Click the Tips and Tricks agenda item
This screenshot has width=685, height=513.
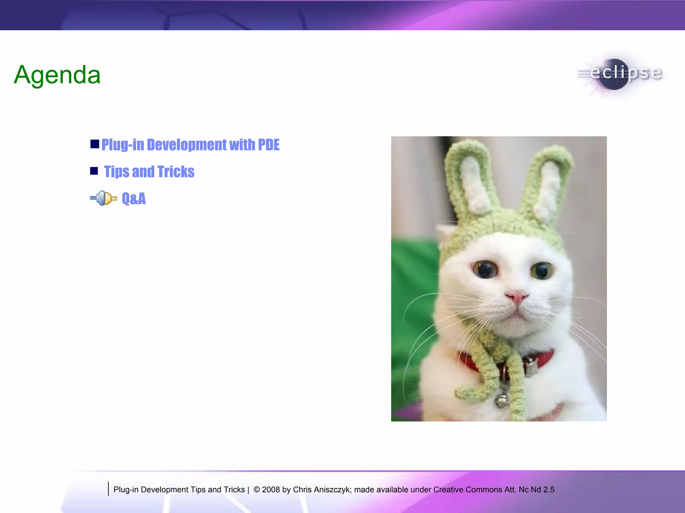[149, 172]
